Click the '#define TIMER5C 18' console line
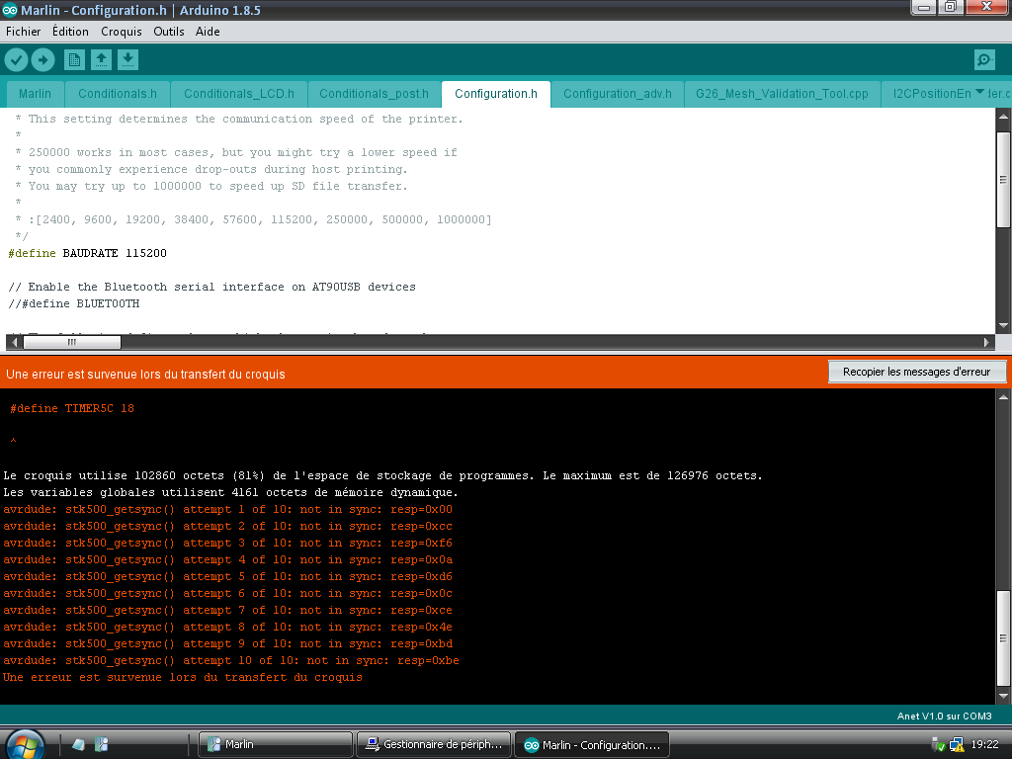Viewport: 1012px width, 759px height. coord(72,408)
